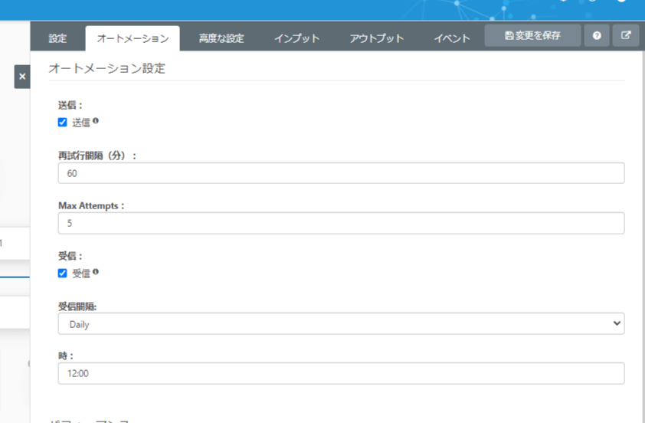
Task: Focus the Max Attempts field showing 5
Action: click(x=341, y=223)
